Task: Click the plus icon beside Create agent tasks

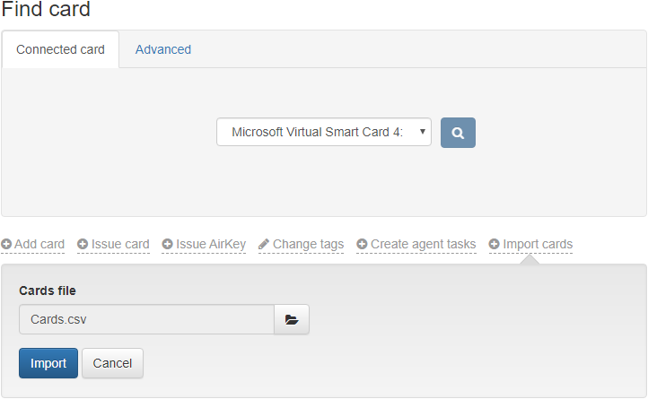Action: (x=362, y=244)
